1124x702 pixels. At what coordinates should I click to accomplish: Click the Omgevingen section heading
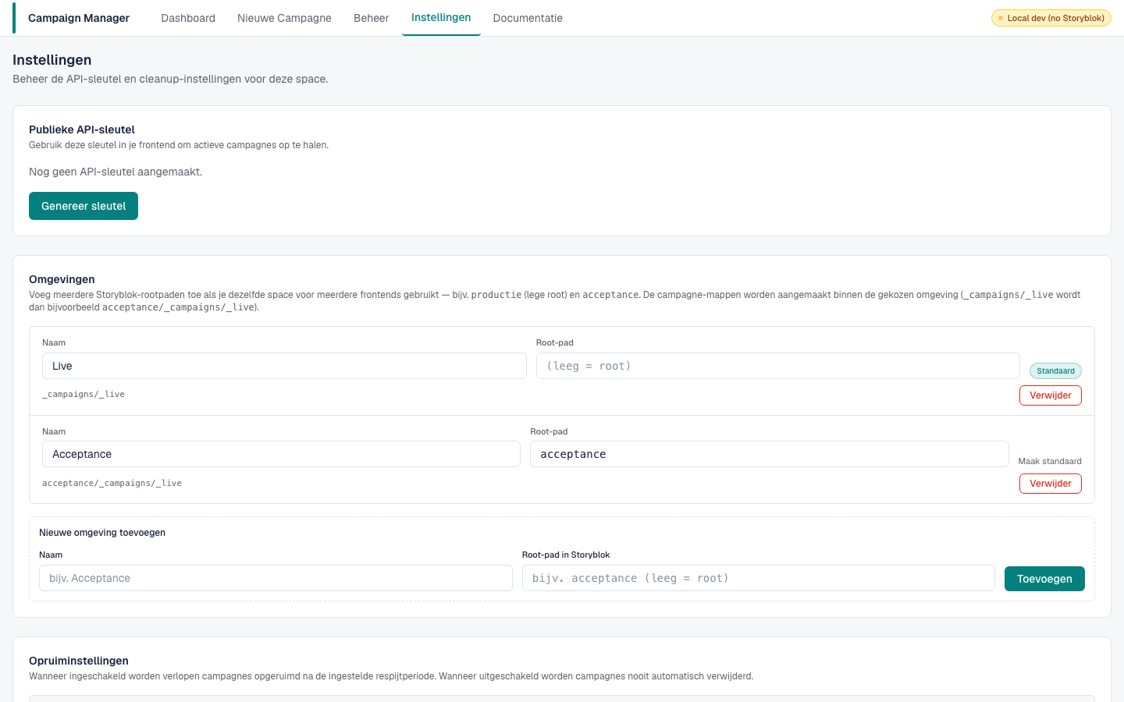pyautogui.click(x=62, y=279)
